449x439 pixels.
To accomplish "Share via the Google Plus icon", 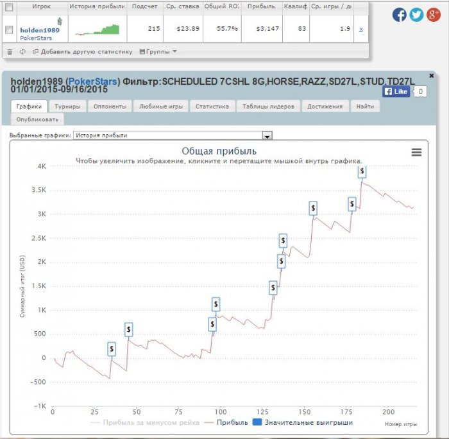I will (x=433, y=15).
